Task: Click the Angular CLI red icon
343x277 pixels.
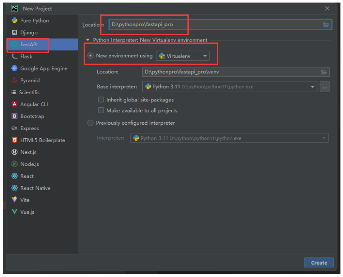Action: click(x=14, y=104)
